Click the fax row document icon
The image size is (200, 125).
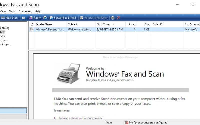tap(32, 29)
